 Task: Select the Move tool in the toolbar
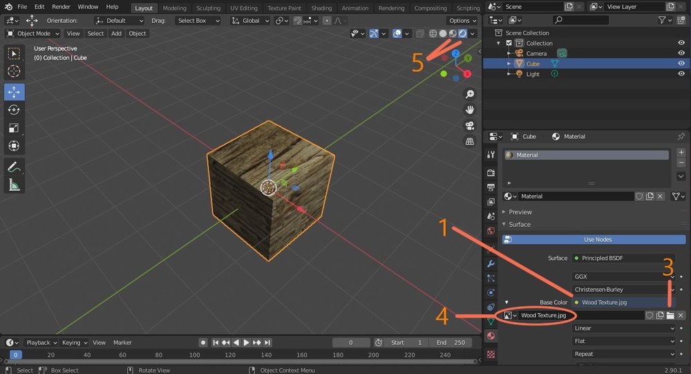click(x=14, y=92)
